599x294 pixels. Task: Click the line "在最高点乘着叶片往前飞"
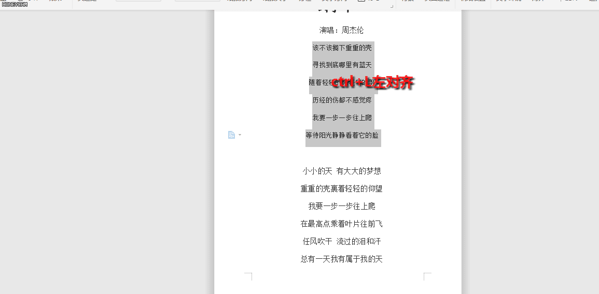pyautogui.click(x=342, y=224)
